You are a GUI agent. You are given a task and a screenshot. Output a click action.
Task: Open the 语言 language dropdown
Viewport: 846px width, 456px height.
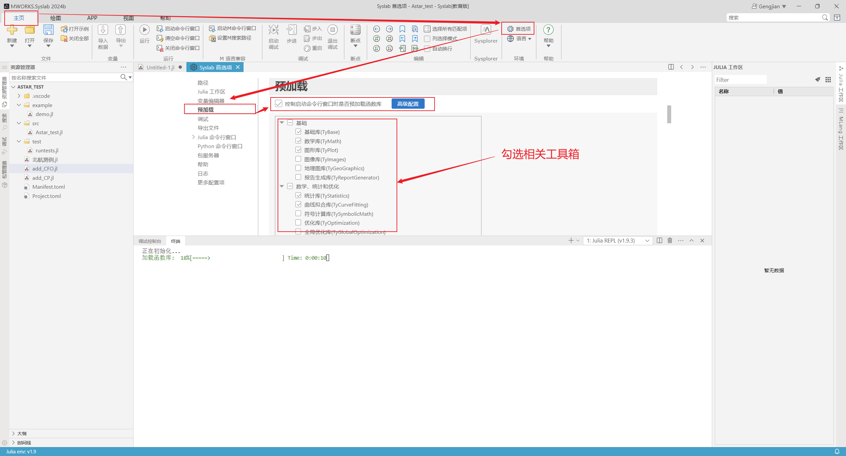pos(519,39)
